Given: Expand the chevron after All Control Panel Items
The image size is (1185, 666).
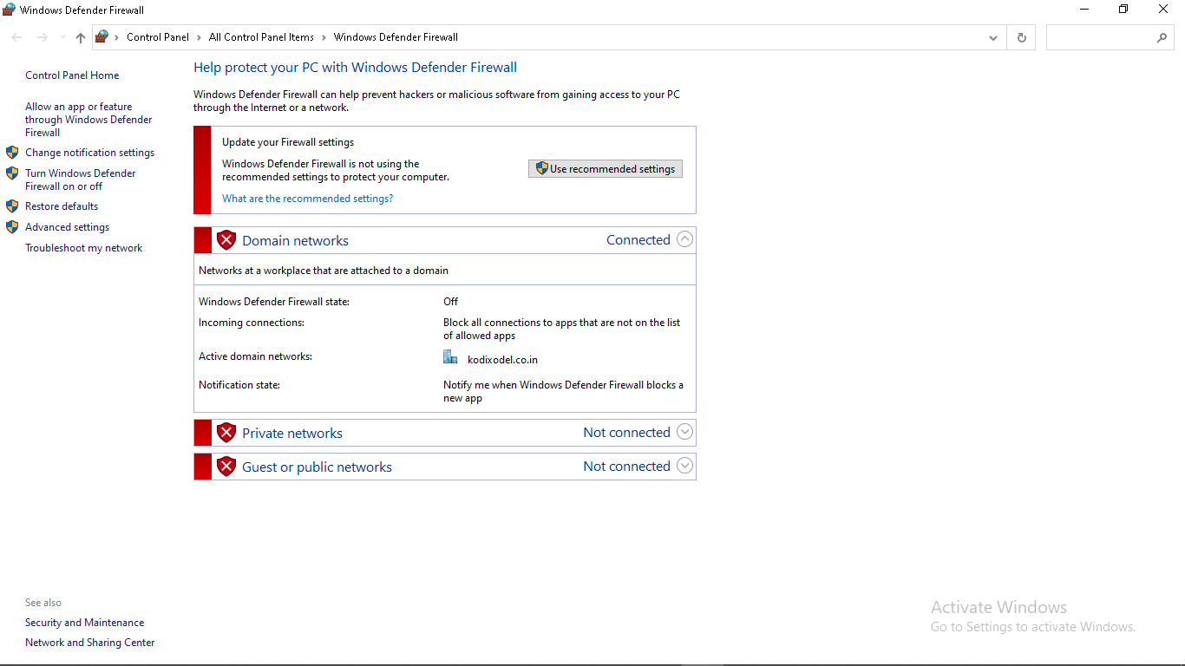Looking at the screenshot, I should (x=324, y=37).
